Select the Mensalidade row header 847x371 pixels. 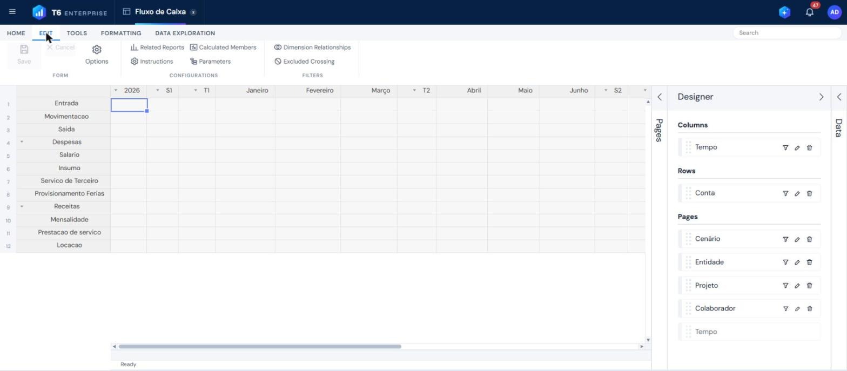click(x=63, y=219)
